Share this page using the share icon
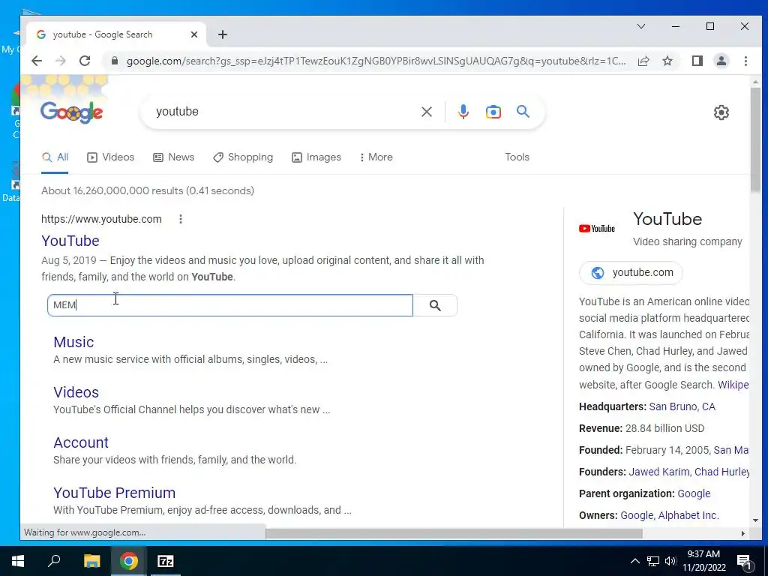Viewport: 768px width, 576px height. 643,61
